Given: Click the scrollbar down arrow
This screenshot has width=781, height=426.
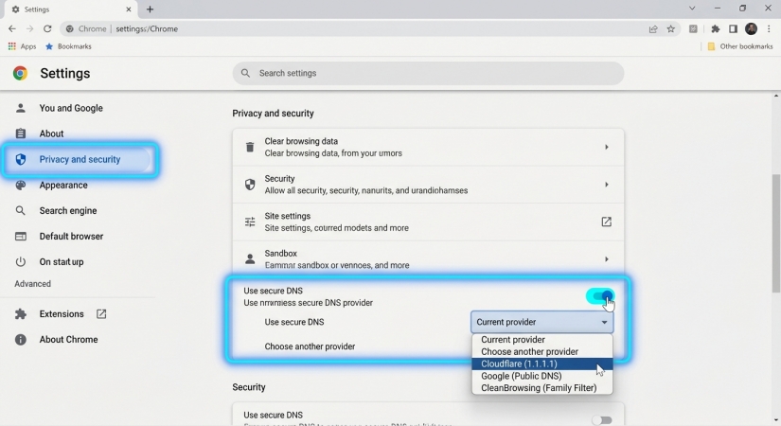Looking at the screenshot, I should coord(776,421).
